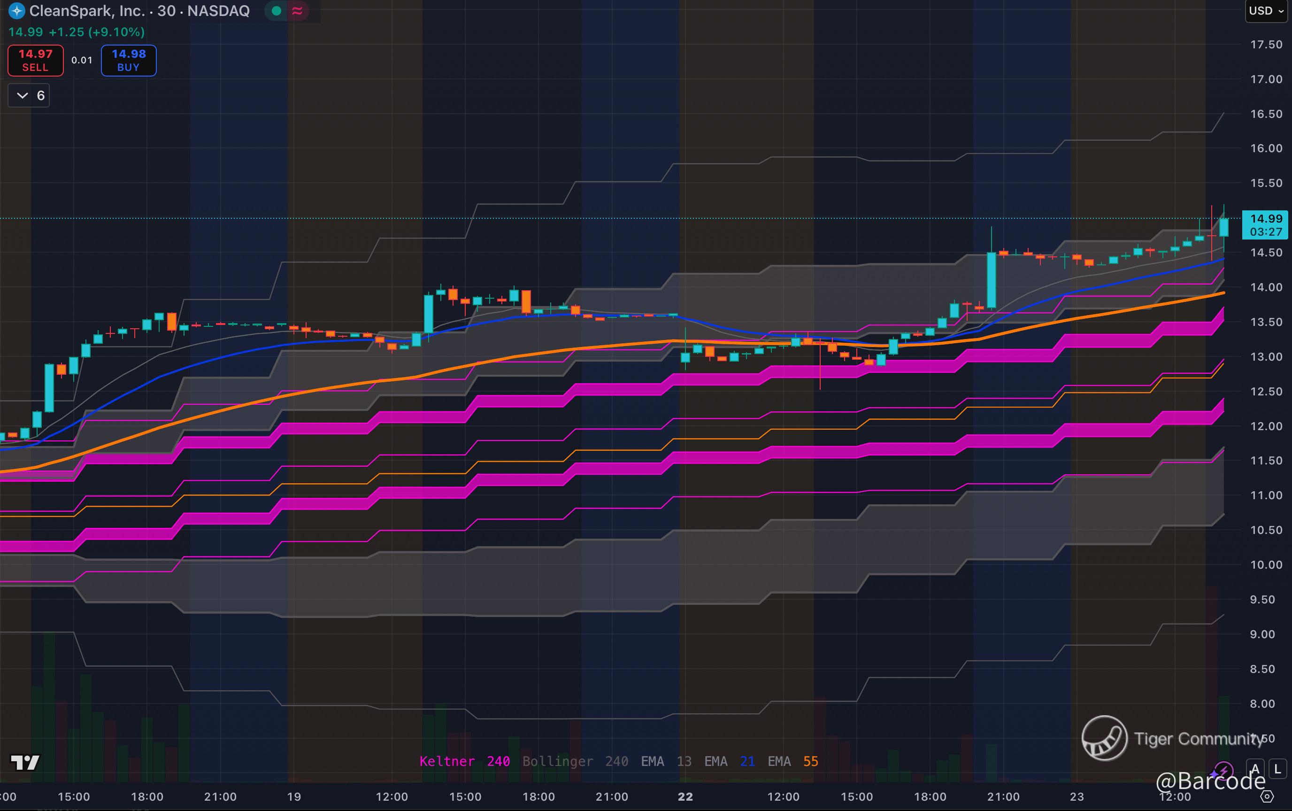This screenshot has height=811, width=1292.
Task: Open chart settings hexagon gear icon
Action: (x=1267, y=796)
